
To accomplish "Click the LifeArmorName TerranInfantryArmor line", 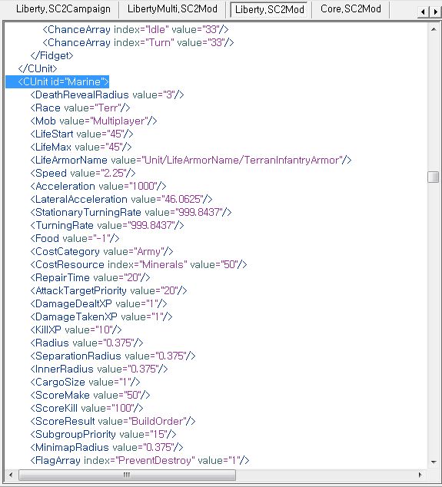I will click(191, 160).
